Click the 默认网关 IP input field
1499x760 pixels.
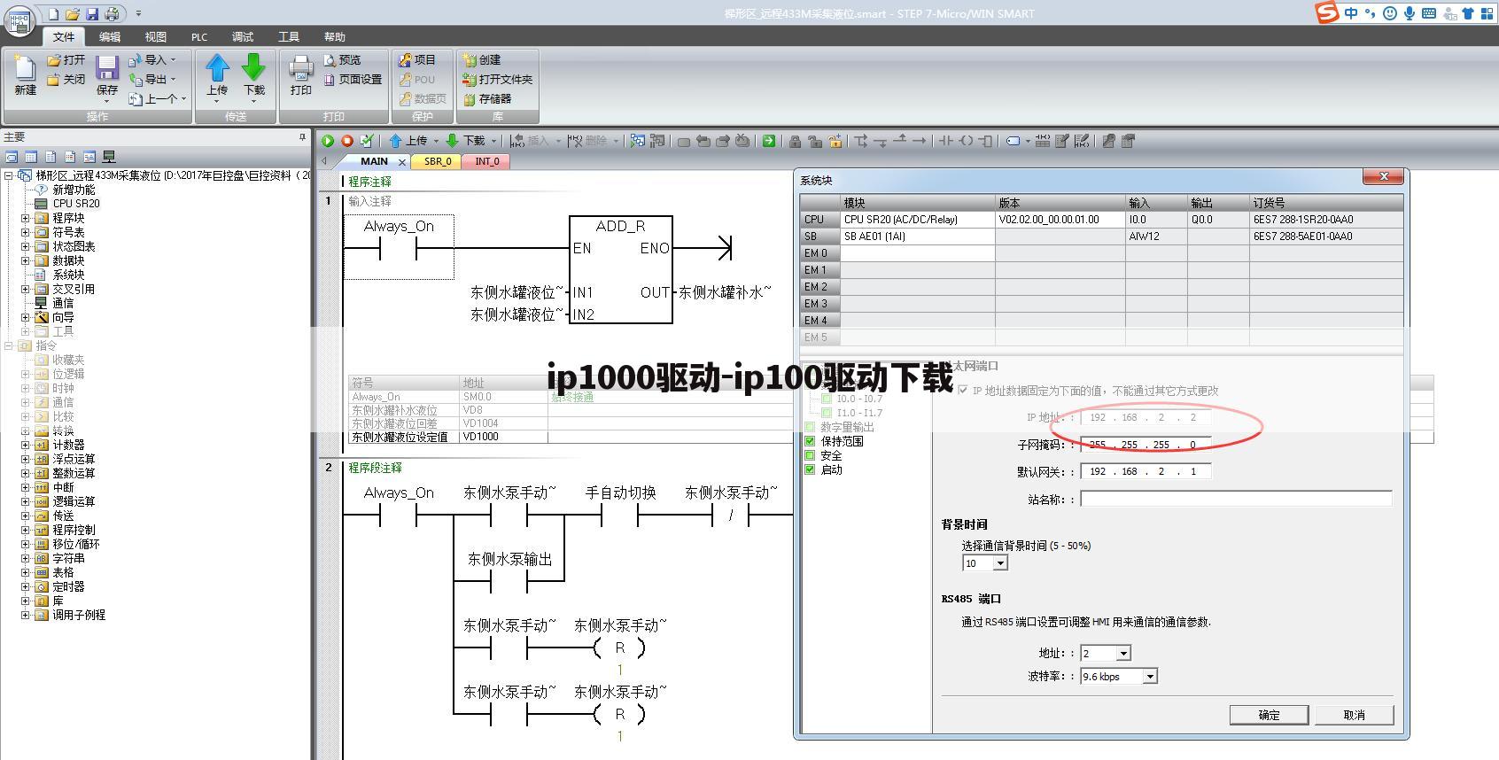click(x=1146, y=471)
